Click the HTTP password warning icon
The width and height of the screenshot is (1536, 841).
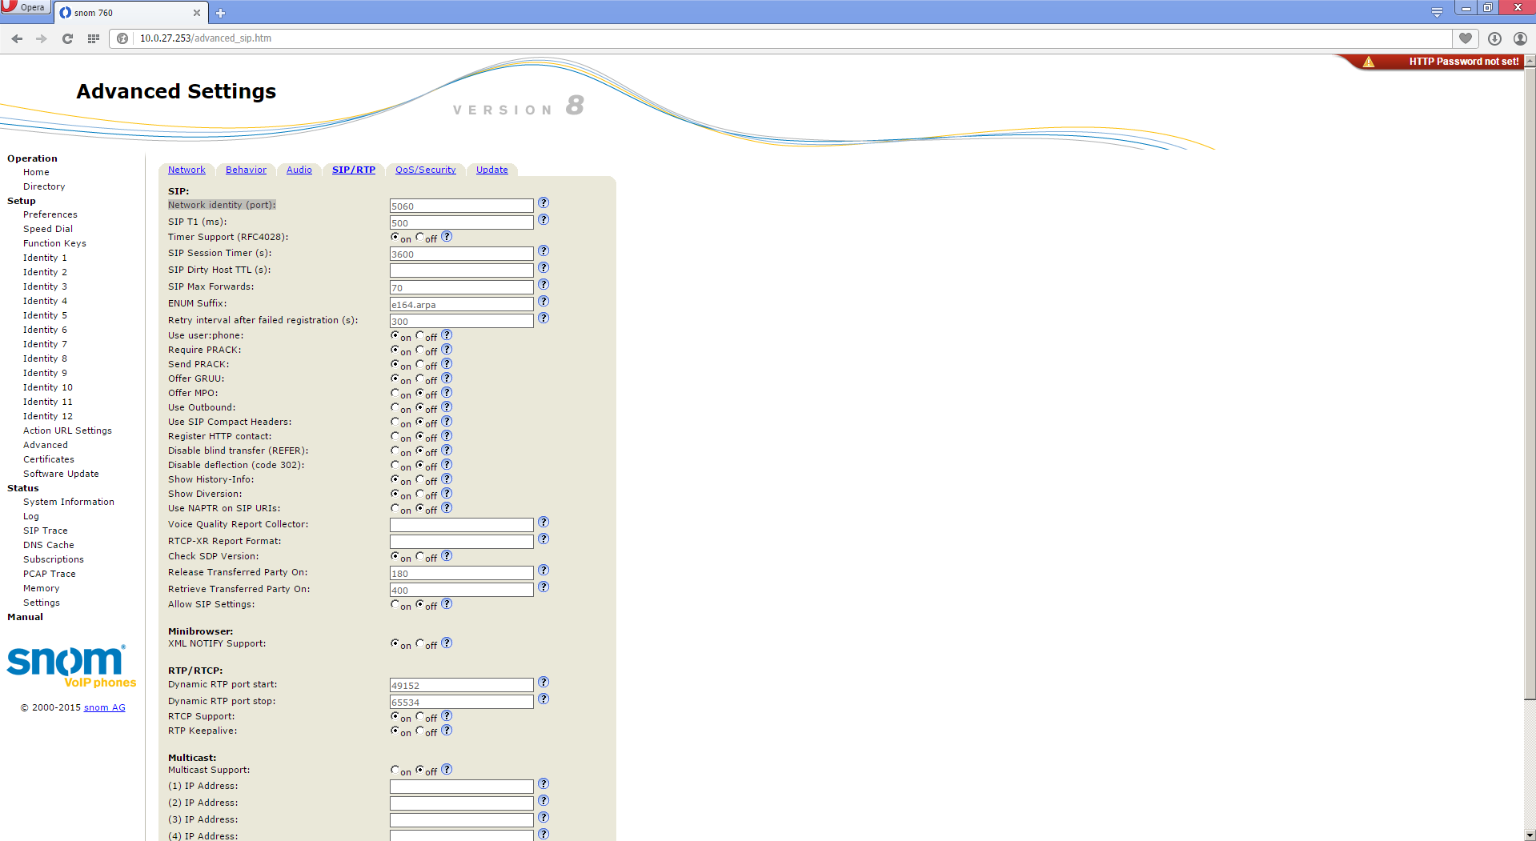coord(1369,62)
